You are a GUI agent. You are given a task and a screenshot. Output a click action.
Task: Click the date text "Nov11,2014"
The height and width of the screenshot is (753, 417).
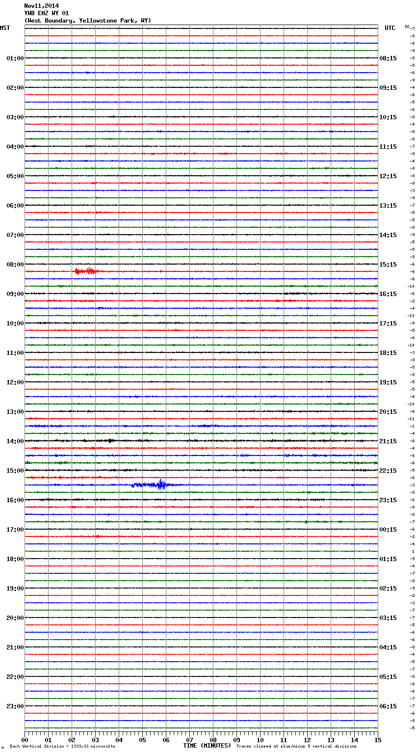(41, 6)
